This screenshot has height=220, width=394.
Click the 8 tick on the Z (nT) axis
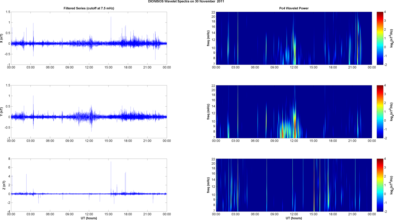pos(9,159)
